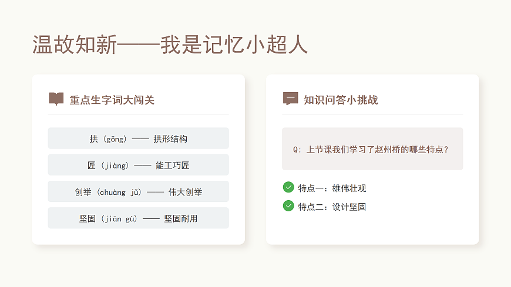Click the green checkmark next to 特点一

288,187
